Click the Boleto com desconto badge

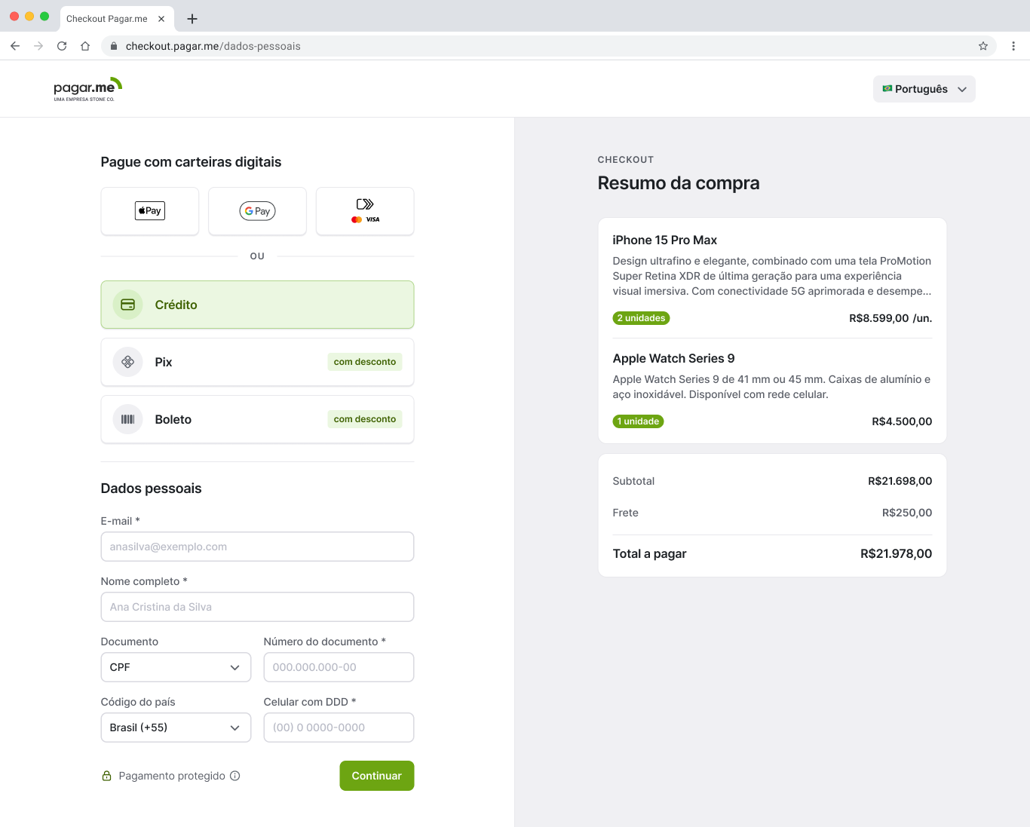pyautogui.click(x=365, y=419)
